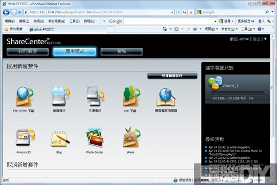Open the 檢視(V) view menu
The image size is (277, 185).
[x=38, y=21]
